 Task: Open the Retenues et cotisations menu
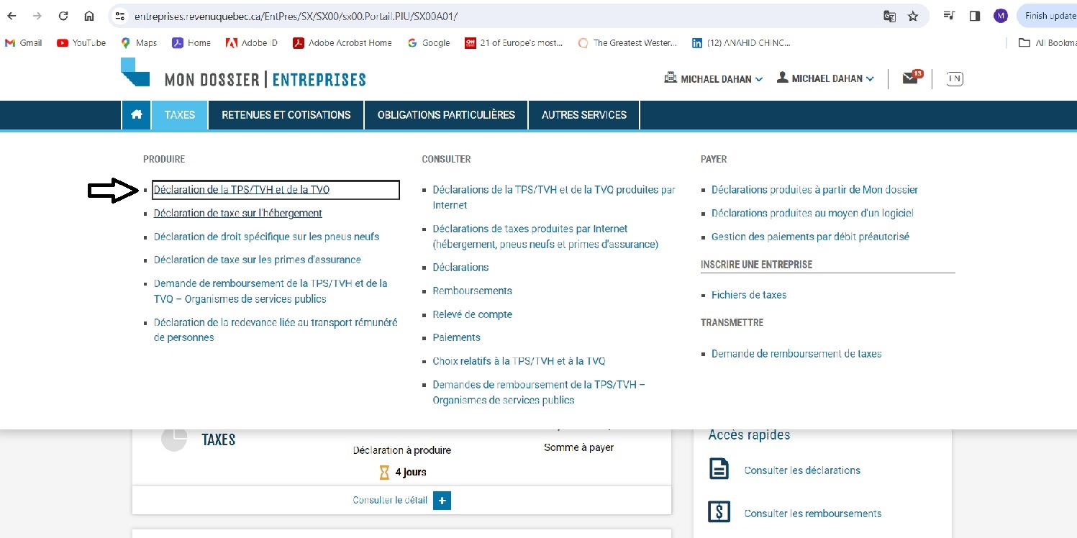click(x=286, y=115)
